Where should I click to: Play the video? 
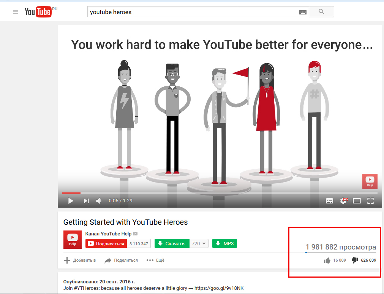(71, 201)
